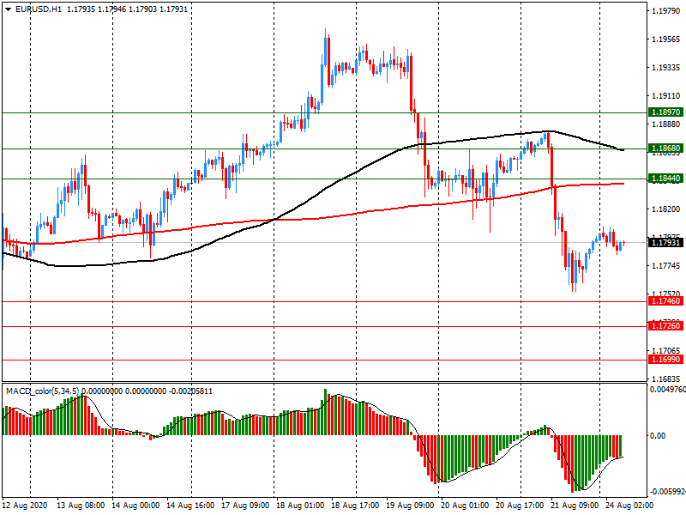This screenshot has height=515, width=686.
Task: Click the 18 Aug 01:00 time axis label
Action: pyautogui.click(x=300, y=506)
